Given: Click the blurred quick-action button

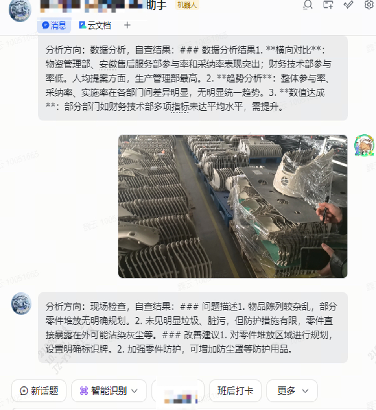Looking at the screenshot, I should 178,391.
